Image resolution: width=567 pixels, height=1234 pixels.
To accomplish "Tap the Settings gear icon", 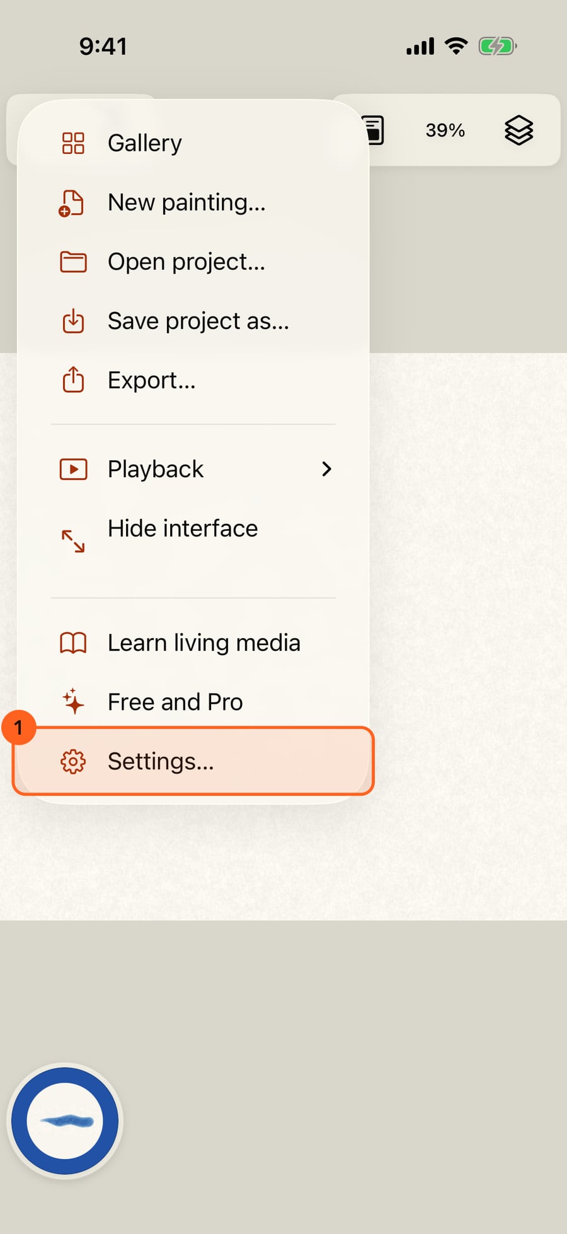I will point(73,762).
